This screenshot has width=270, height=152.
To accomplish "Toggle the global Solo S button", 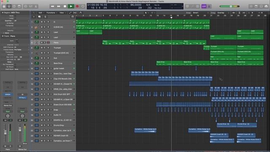I will (45, 17).
